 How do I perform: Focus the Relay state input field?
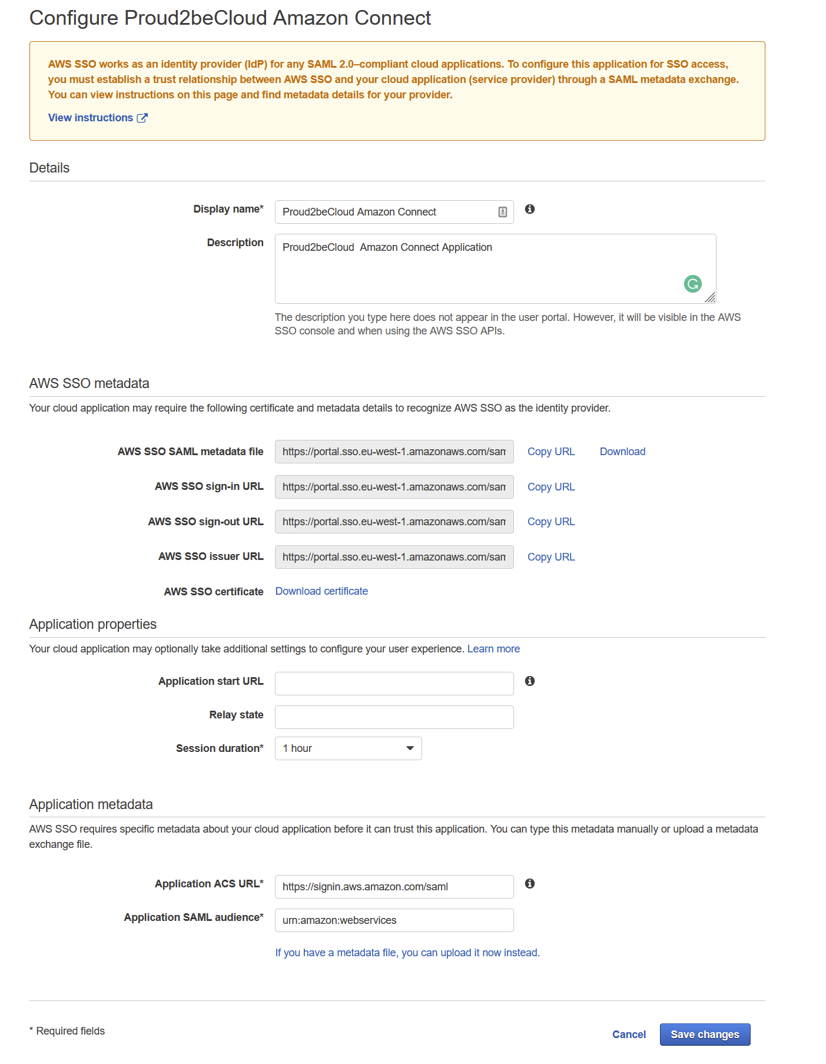tap(394, 717)
